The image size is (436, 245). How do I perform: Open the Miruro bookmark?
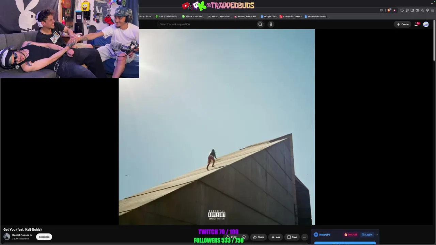(220, 16)
